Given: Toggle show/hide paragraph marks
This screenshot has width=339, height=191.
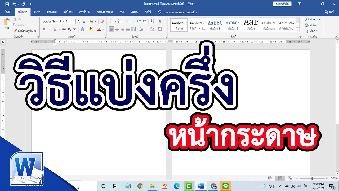Looking at the screenshot, I should [x=160, y=21].
